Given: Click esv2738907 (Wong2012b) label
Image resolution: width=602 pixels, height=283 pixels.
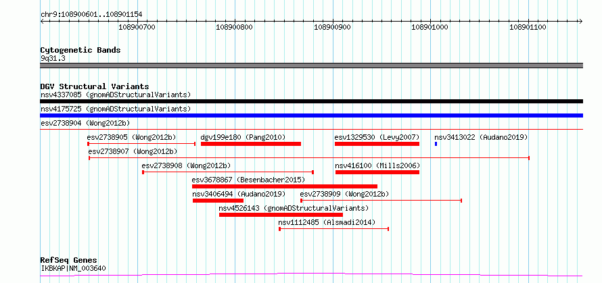Looking at the screenshot, I should [x=133, y=151].
